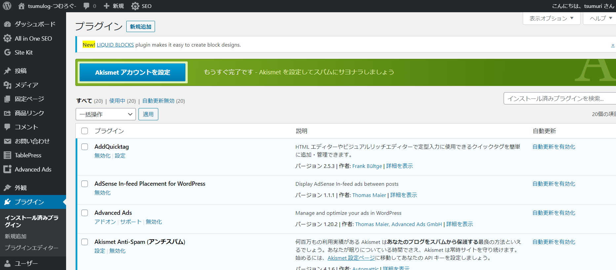Open the Akismet 設定ページ link
616x270 pixels.
click(x=351, y=258)
